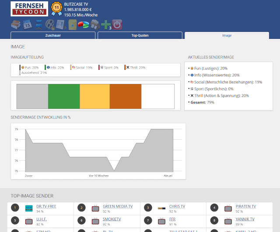The width and height of the screenshot is (280, 232).
Task: Click rank 6 badge for SMOKIETV
Action: (x=81, y=221)
